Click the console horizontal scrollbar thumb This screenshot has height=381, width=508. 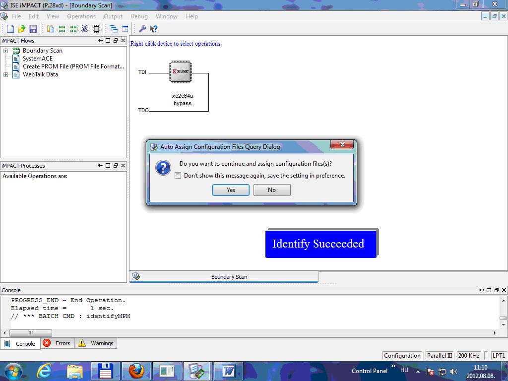point(30,333)
